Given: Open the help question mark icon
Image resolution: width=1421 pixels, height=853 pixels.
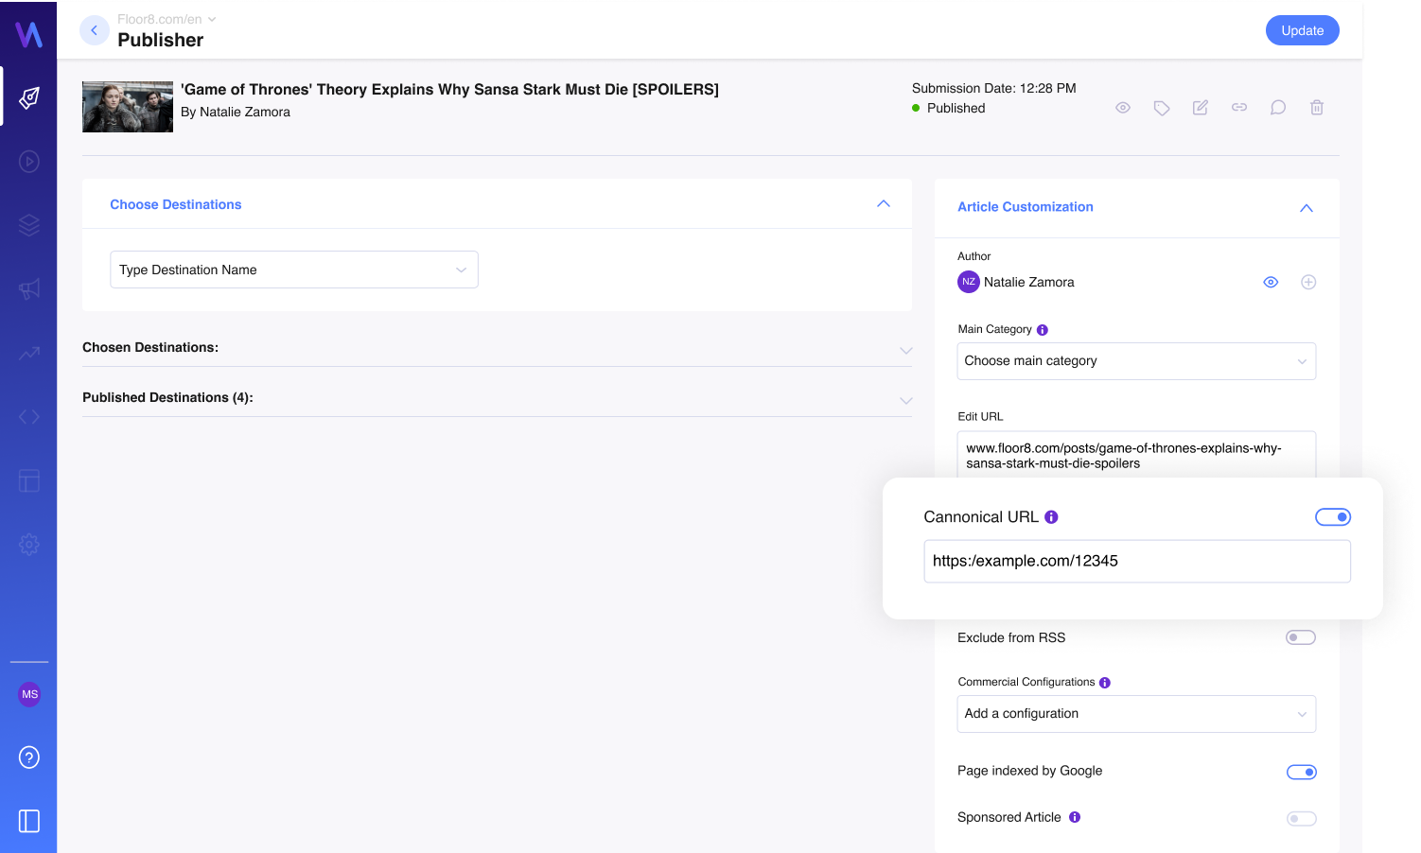Looking at the screenshot, I should click(x=29, y=757).
